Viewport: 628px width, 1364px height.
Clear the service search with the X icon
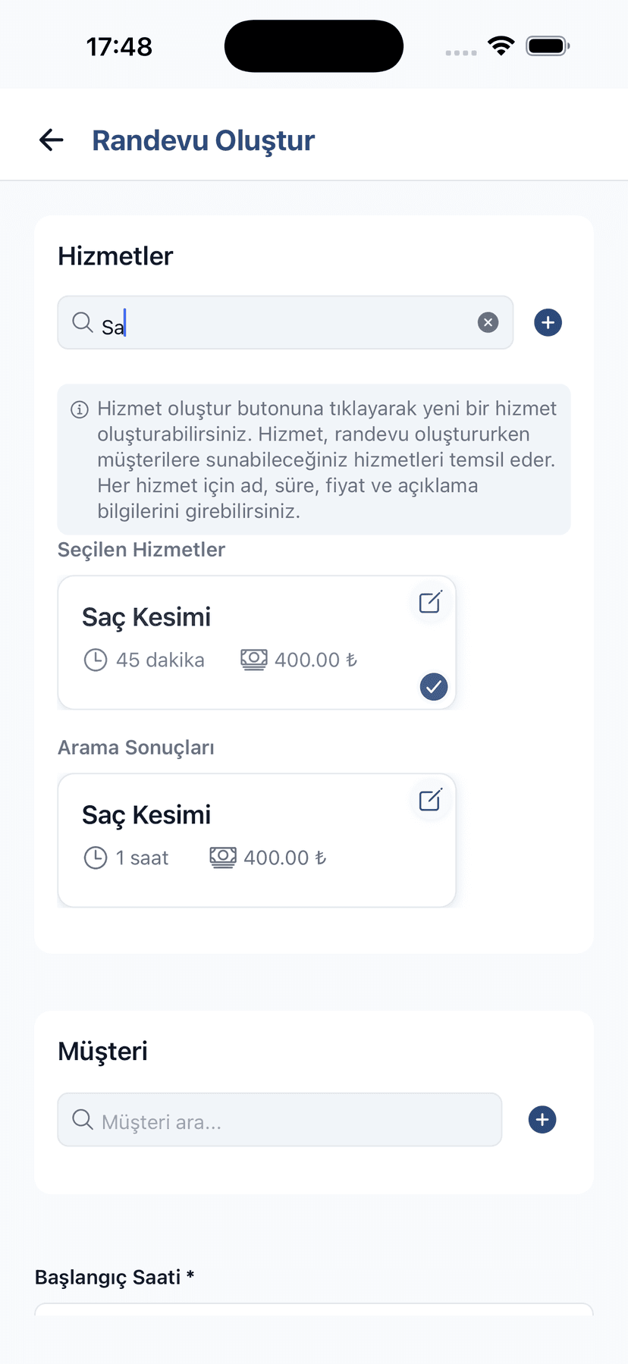(x=488, y=322)
